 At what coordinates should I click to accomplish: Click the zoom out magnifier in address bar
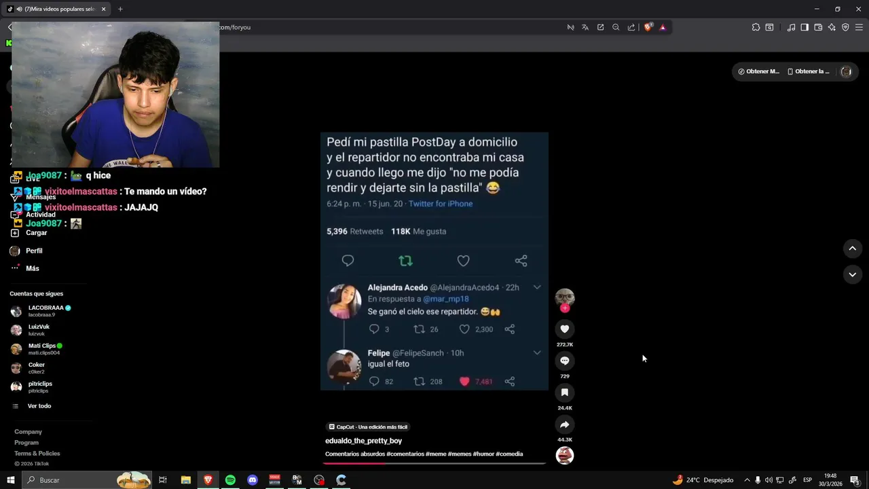click(x=616, y=27)
